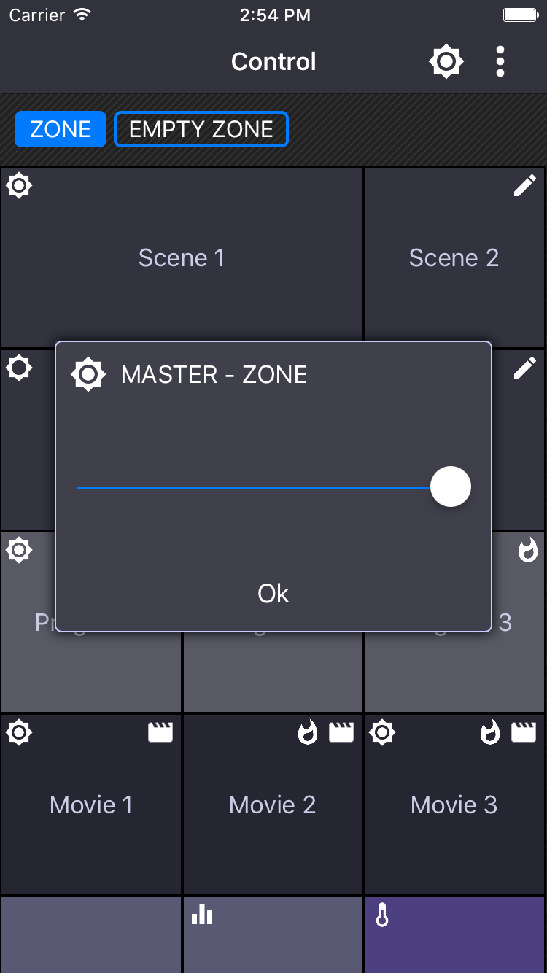
Task: Tap the sun icon inside the MASTER - ZONE dialog
Action: click(88, 374)
